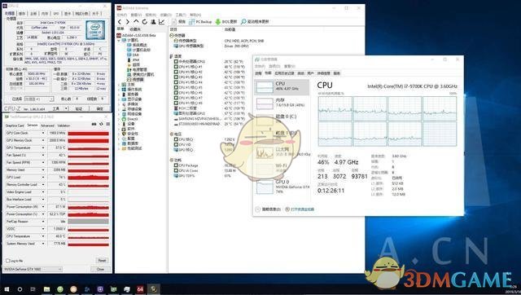Open NVIDIA GeForce GTX card selector
Screen dimensions: 521x295
point(33,269)
